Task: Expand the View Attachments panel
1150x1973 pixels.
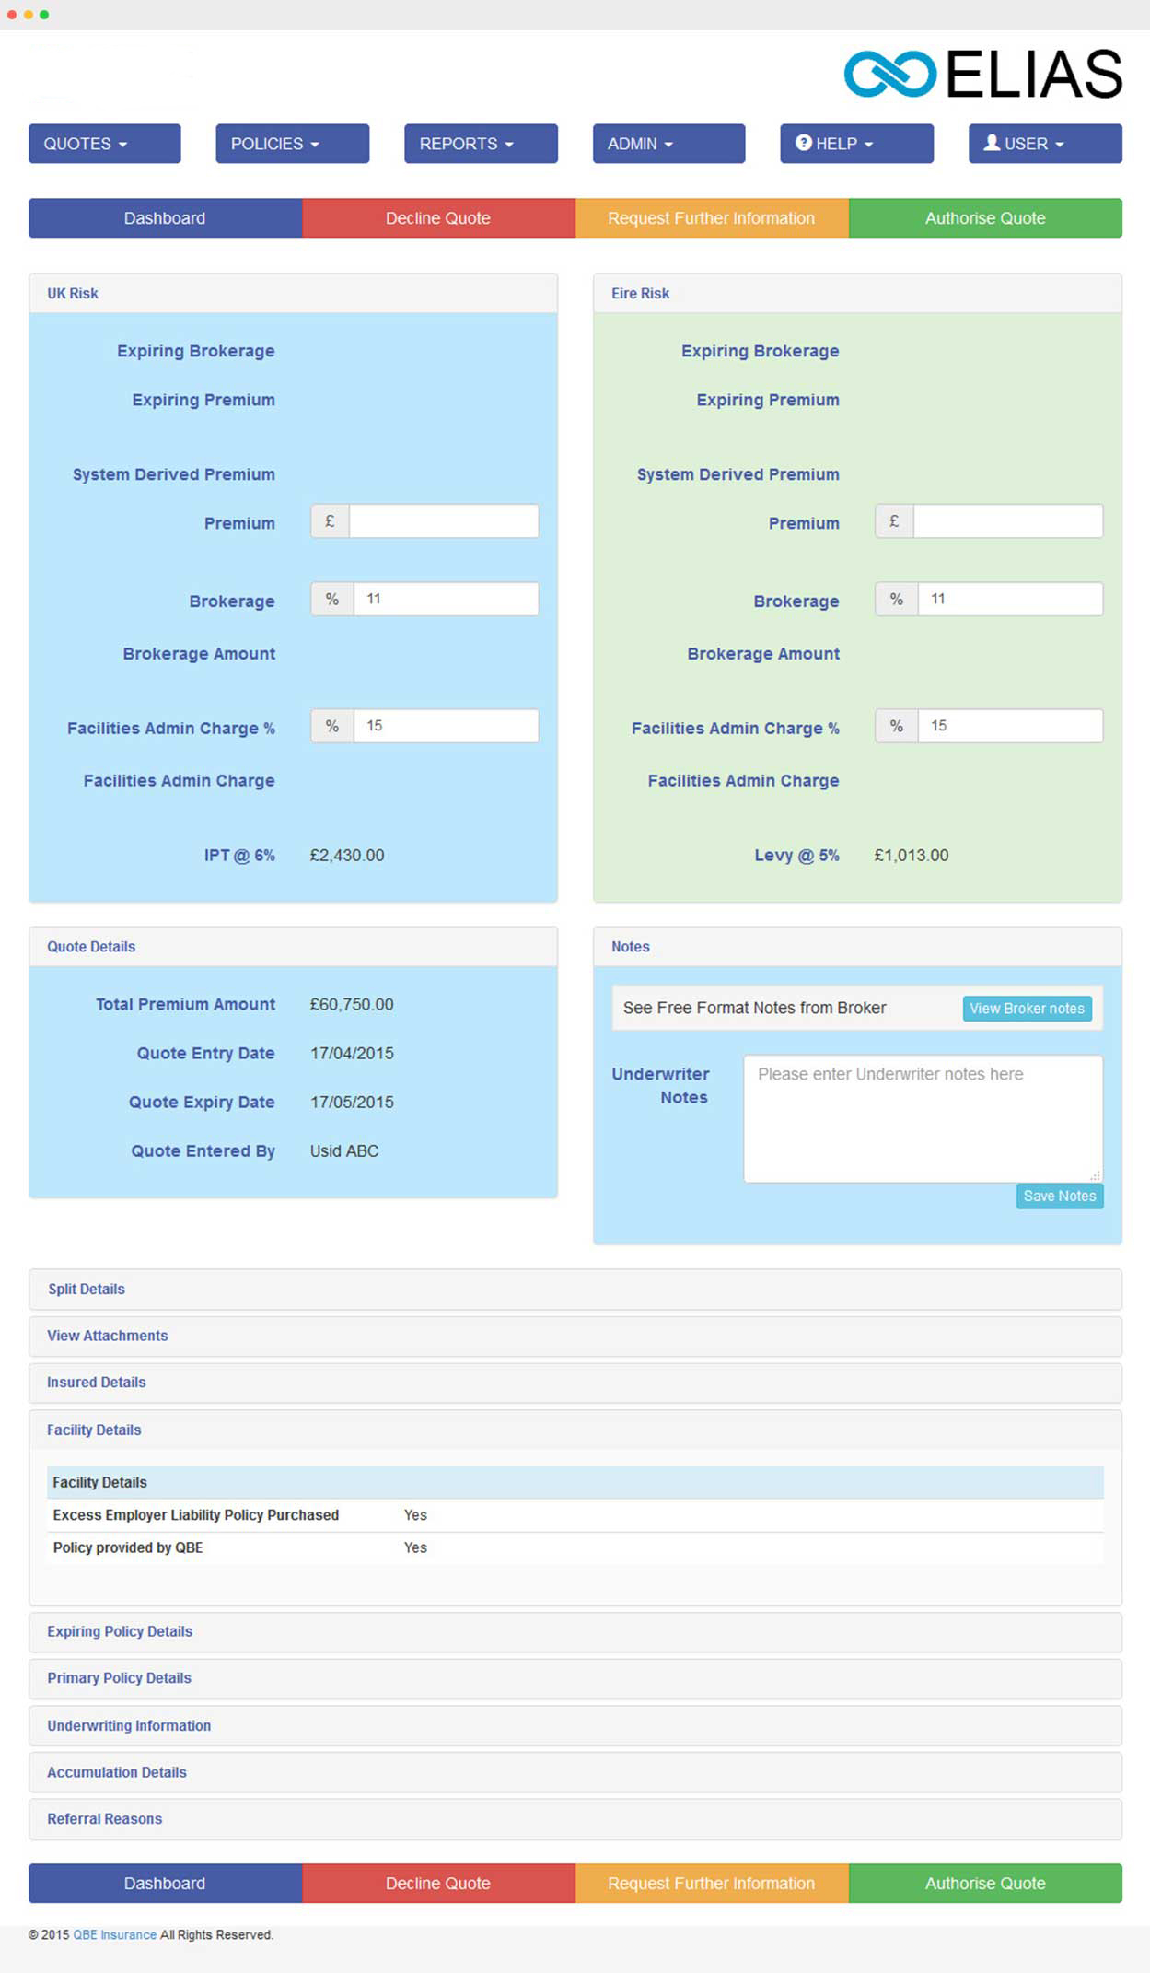Action: click(x=108, y=1336)
